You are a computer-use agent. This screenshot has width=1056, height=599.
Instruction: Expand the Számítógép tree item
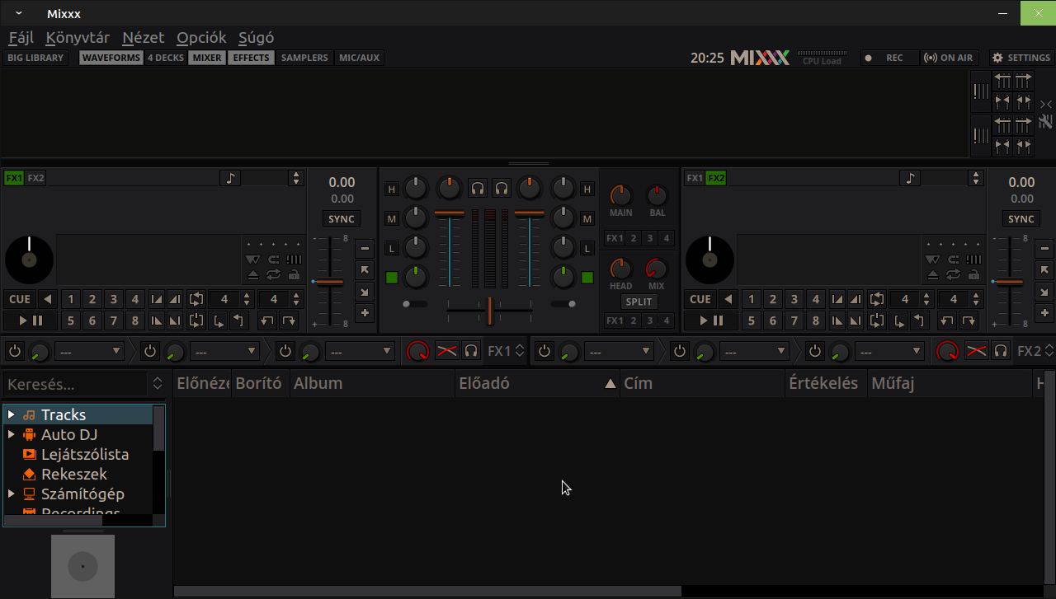pyautogui.click(x=12, y=494)
